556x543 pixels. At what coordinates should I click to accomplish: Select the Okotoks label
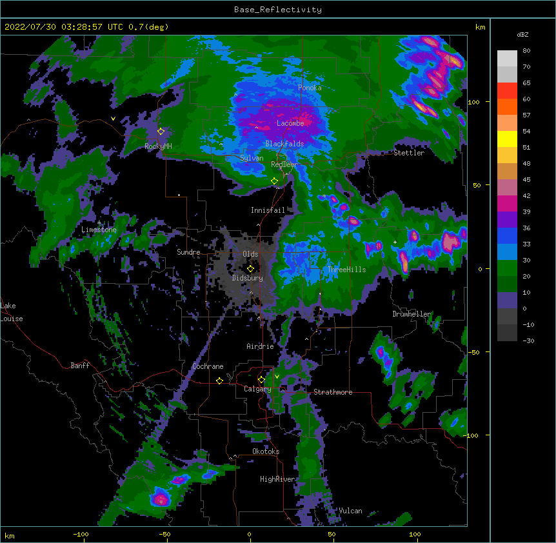[266, 451]
